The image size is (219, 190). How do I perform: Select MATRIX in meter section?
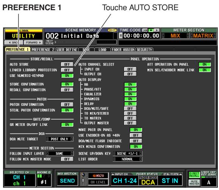(203, 36)
